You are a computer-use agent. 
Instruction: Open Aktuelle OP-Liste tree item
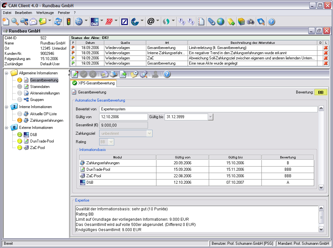tap(43, 114)
